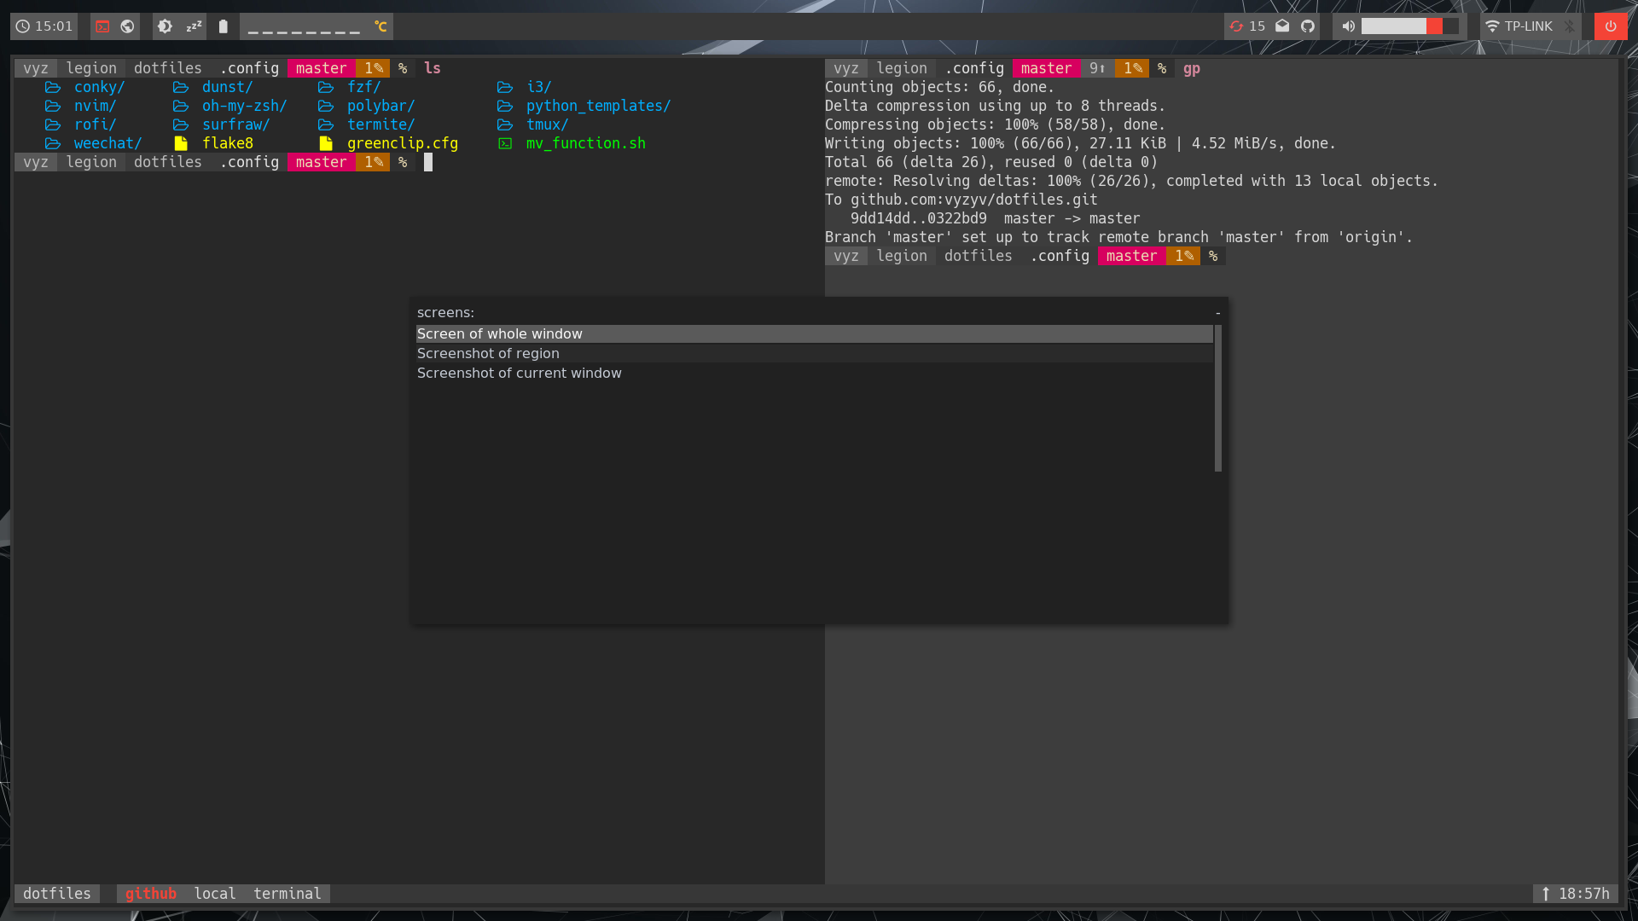The width and height of the screenshot is (1638, 921).
Task: Click the folder icon next to surfraw/
Action: [x=181, y=125]
